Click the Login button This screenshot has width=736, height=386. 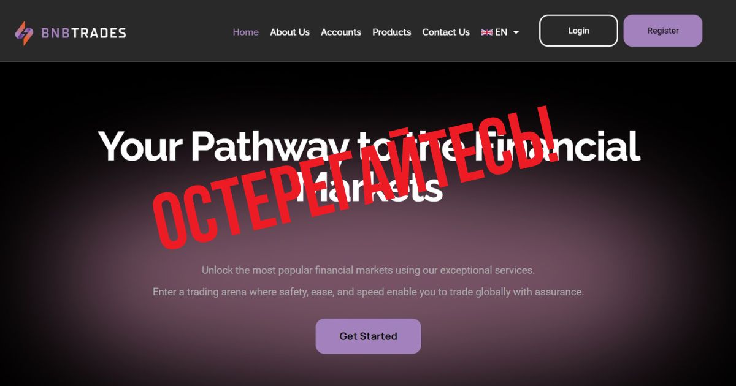[578, 31]
